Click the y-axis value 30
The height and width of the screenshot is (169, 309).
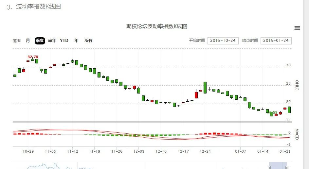tap(288, 65)
